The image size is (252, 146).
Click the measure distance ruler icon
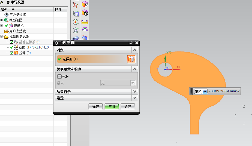[85, 21]
